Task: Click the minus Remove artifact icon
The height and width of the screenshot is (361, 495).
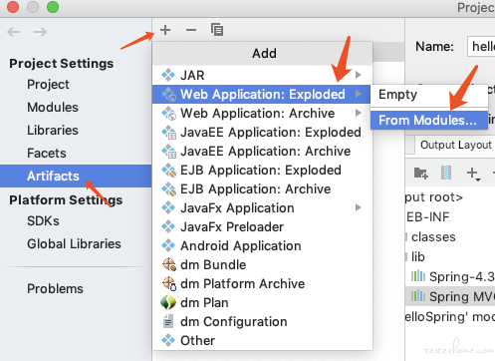Action: click(x=191, y=30)
